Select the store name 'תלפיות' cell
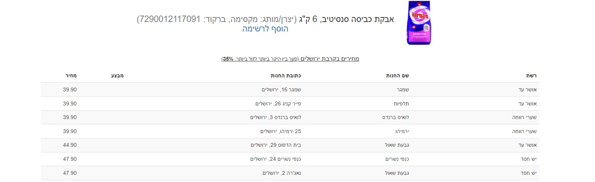Image resolution: width=595 pixels, height=182 pixels. (401, 104)
